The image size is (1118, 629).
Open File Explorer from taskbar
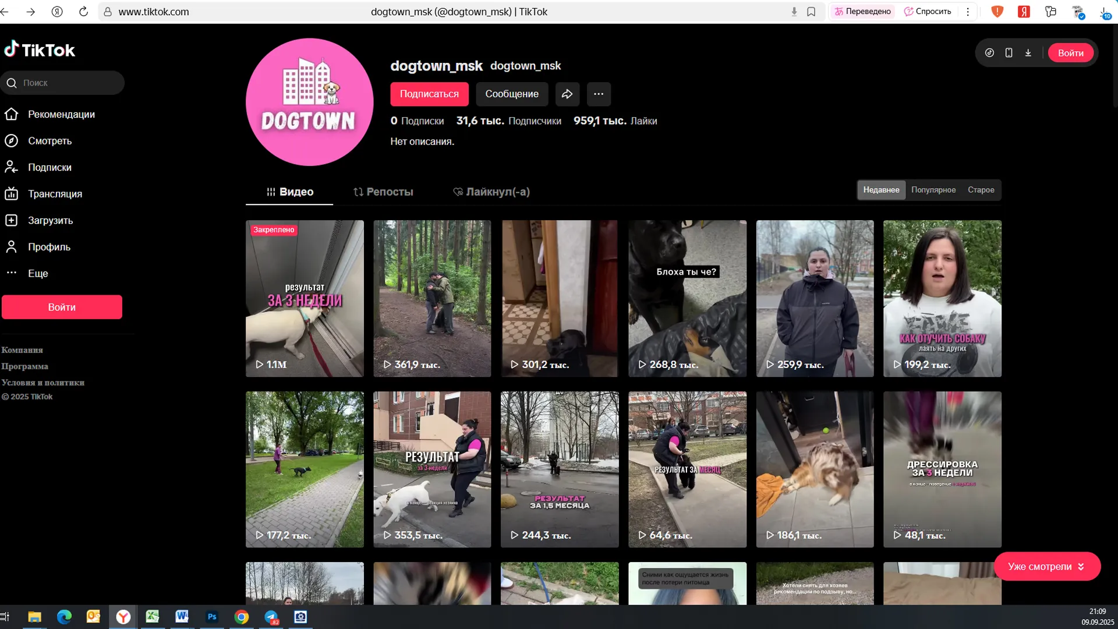pyautogui.click(x=34, y=617)
